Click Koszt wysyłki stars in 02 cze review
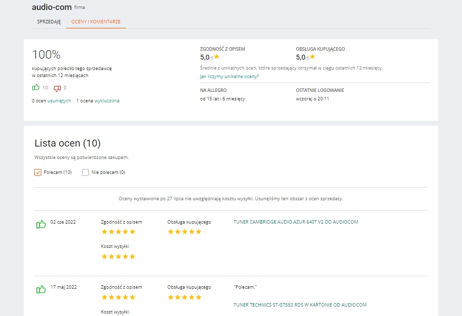462x316 pixels. click(x=118, y=256)
